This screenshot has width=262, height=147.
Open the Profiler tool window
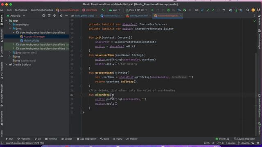coord(132,139)
